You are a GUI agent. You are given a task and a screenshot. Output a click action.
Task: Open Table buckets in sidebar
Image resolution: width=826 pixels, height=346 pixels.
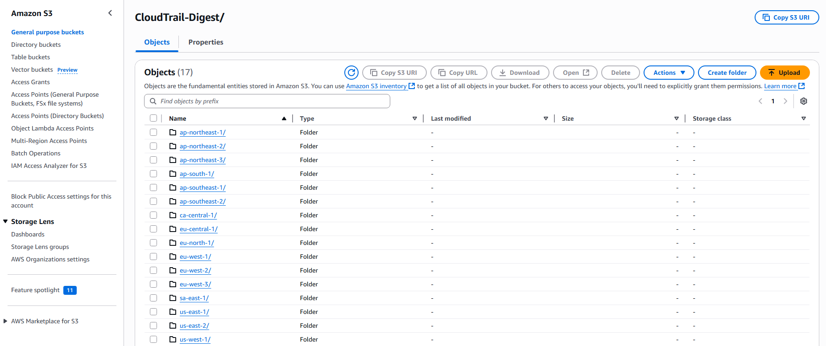coord(31,57)
